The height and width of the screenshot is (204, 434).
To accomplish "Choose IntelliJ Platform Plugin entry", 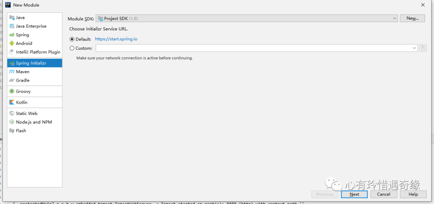I will click(35, 52).
